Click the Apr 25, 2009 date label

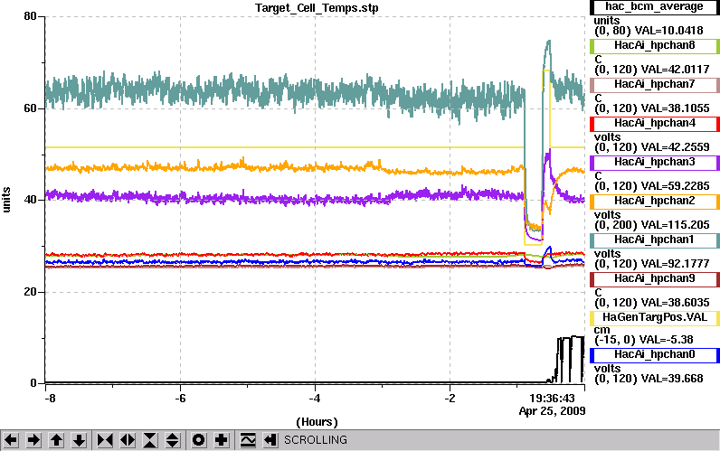(552, 411)
